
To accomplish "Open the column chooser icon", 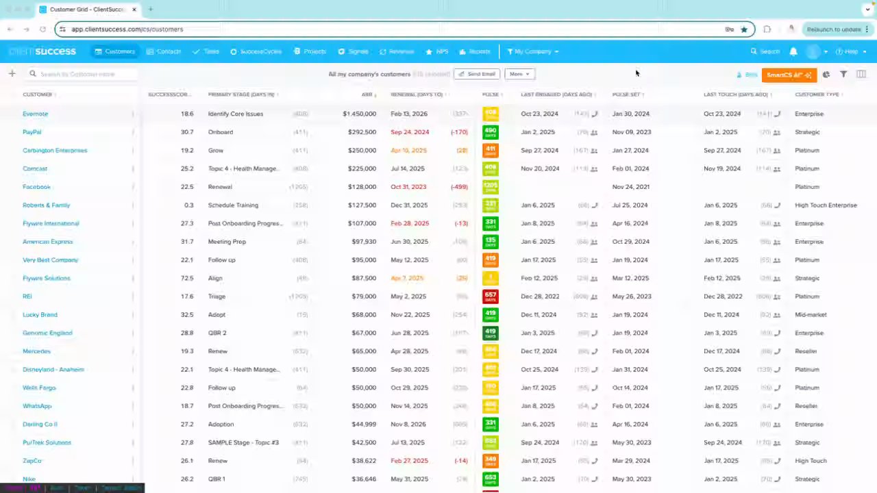I will (861, 75).
